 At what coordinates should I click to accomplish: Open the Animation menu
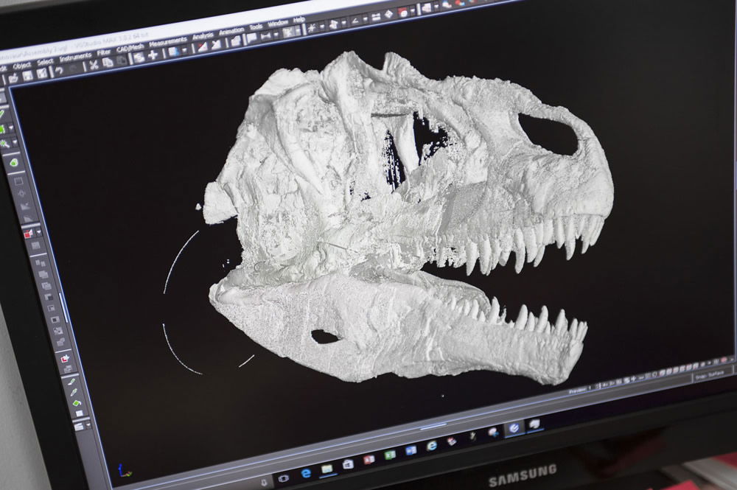click(231, 32)
